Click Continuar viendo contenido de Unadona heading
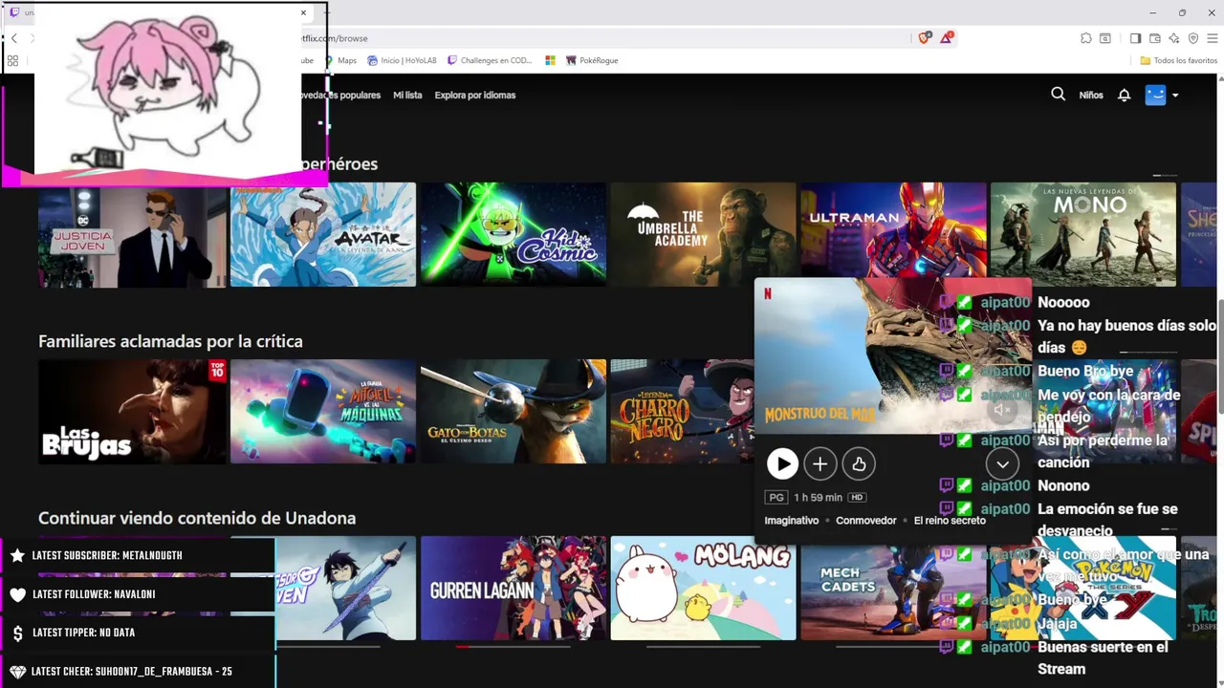1224x688 pixels. pos(197,518)
